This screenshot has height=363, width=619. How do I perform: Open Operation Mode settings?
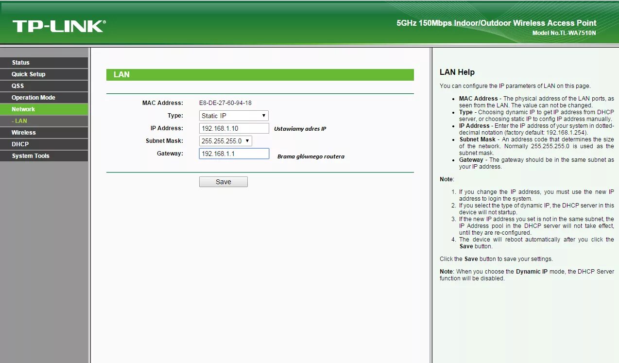[44, 98]
